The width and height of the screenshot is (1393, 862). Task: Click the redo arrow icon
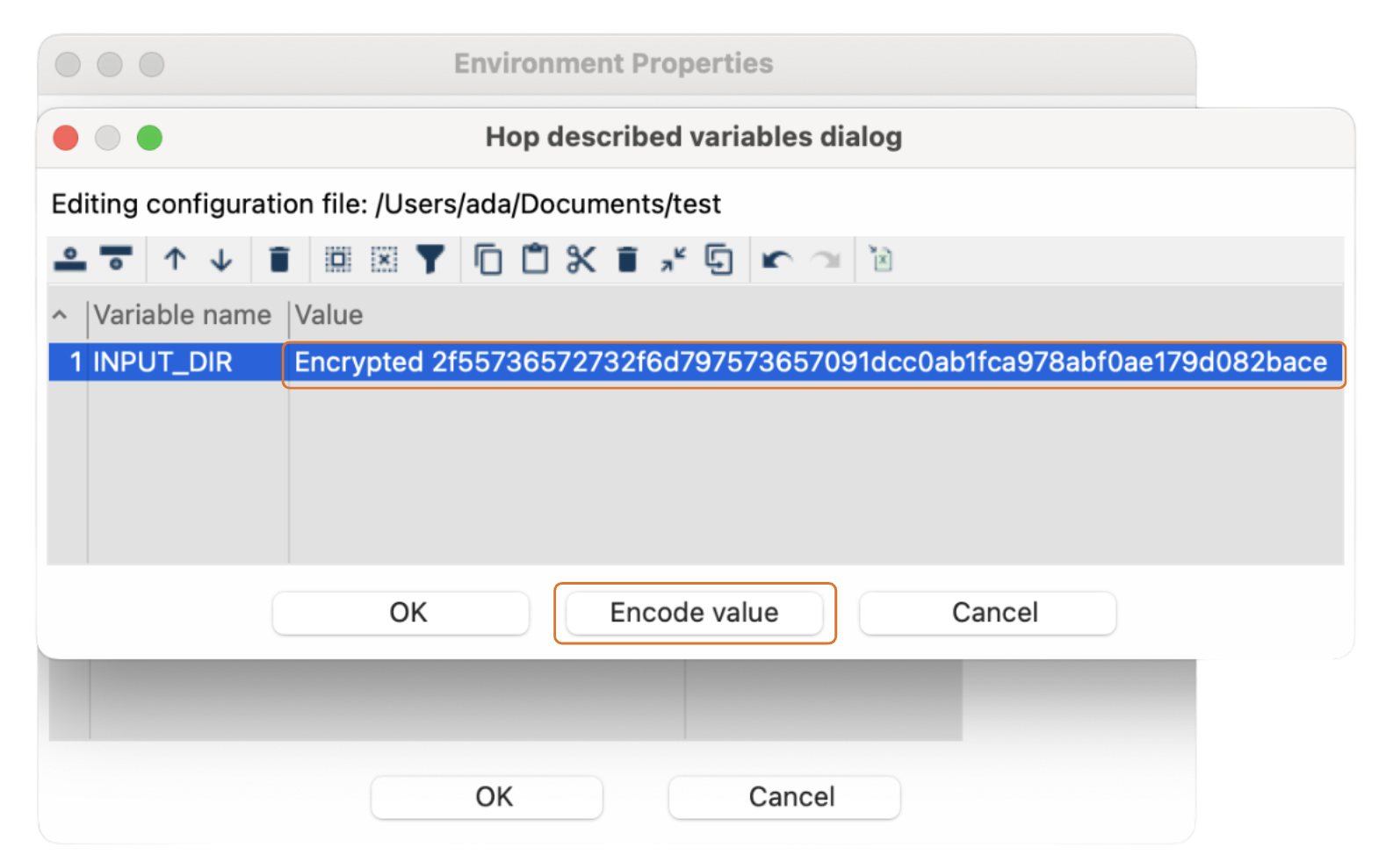click(826, 259)
